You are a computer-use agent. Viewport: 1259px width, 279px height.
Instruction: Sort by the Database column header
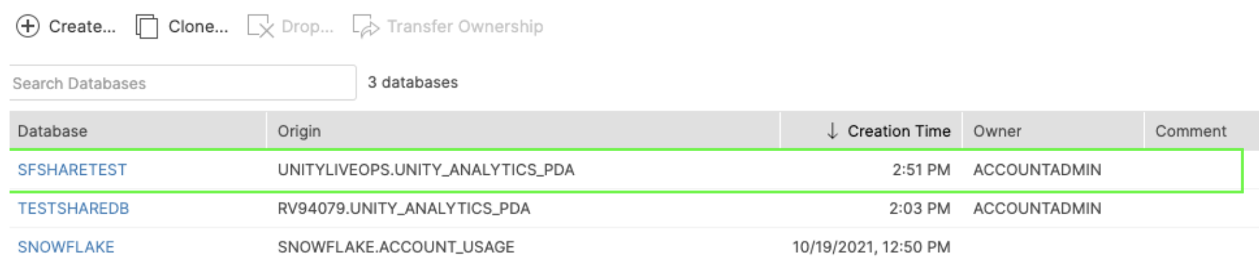coord(52,131)
